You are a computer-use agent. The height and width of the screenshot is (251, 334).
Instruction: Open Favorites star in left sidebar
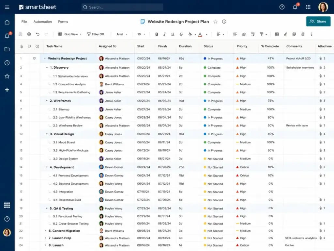click(x=7, y=76)
